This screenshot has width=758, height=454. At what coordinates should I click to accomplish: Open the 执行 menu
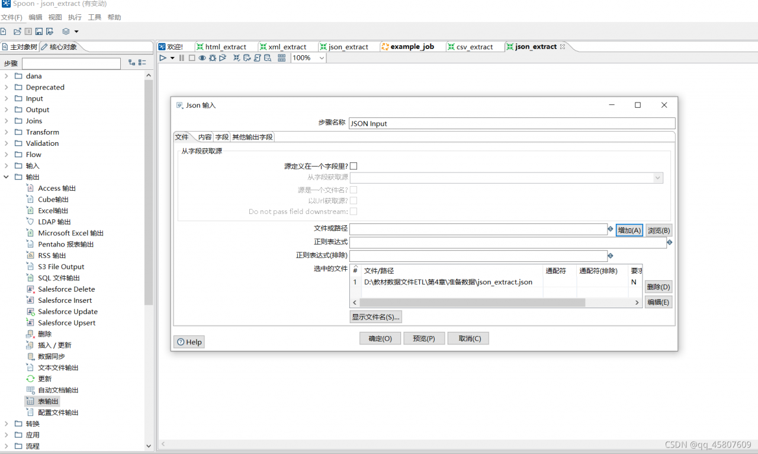click(75, 17)
